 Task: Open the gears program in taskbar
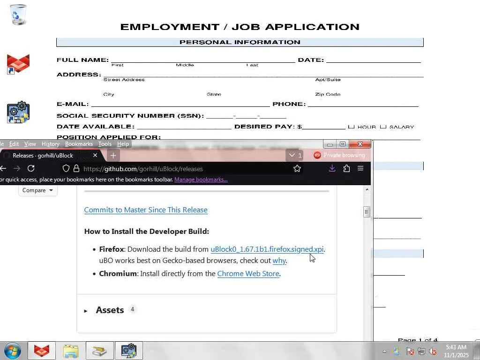coord(128,351)
